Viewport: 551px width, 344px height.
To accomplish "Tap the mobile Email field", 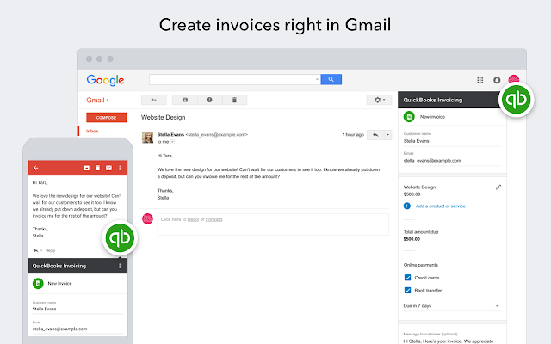I will click(77, 329).
